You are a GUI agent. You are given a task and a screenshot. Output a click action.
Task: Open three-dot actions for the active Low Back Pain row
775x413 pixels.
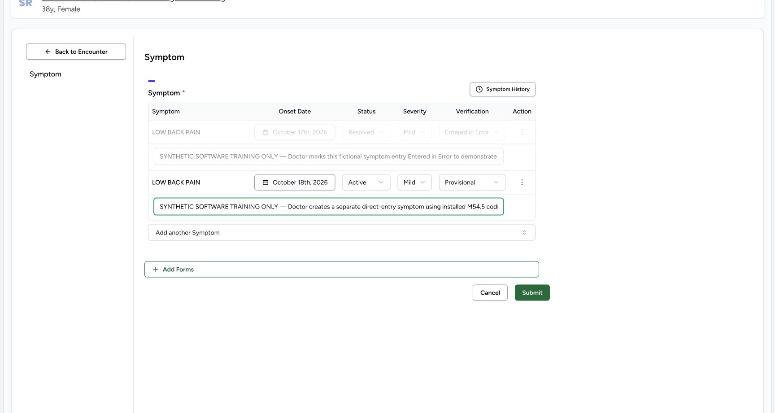pyautogui.click(x=522, y=183)
